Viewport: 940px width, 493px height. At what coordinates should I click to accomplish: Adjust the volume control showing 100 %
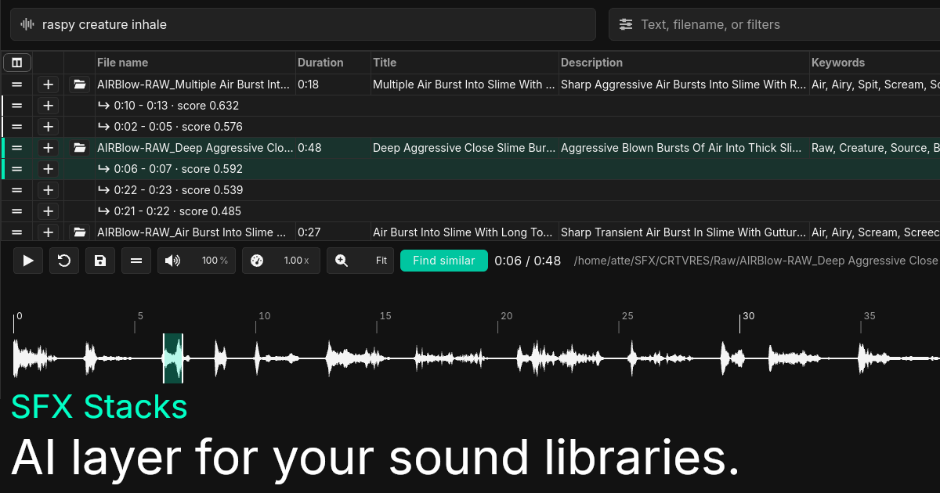197,261
